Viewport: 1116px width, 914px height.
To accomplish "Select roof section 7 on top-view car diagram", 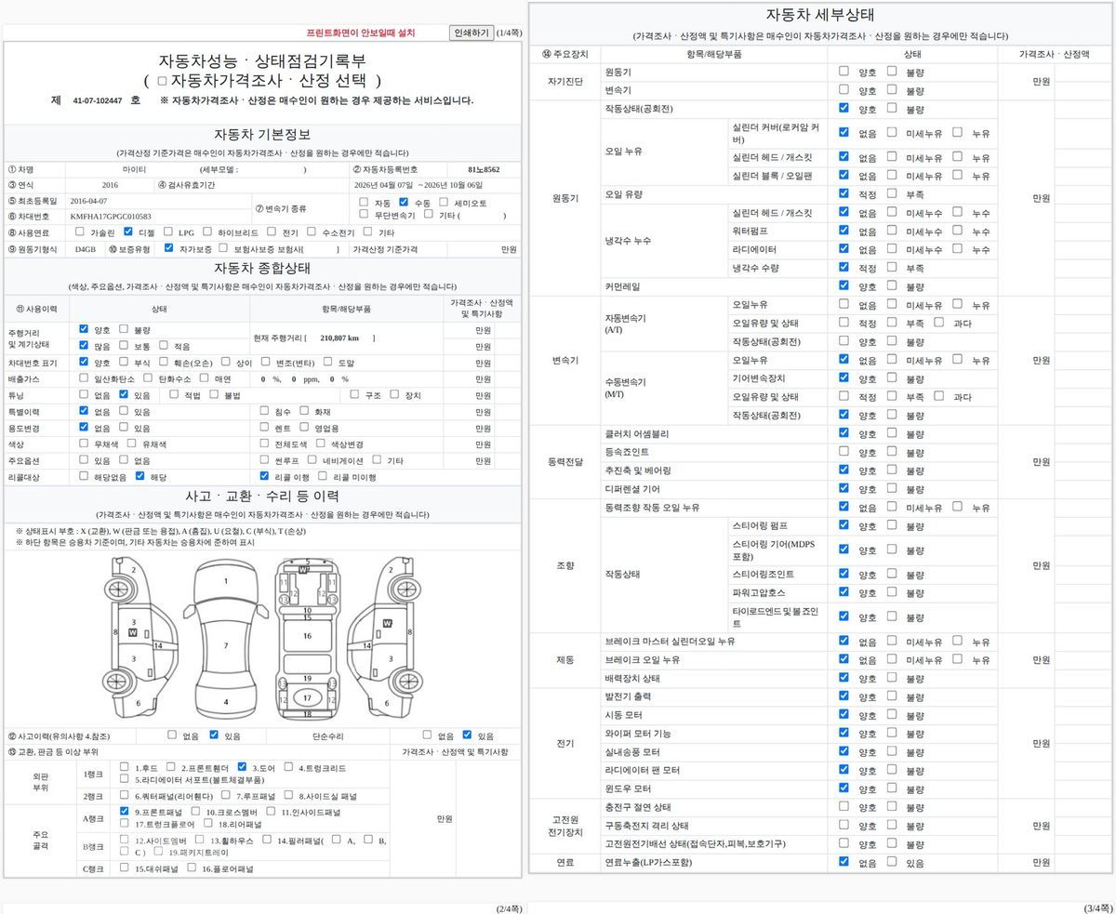I will pos(225,644).
